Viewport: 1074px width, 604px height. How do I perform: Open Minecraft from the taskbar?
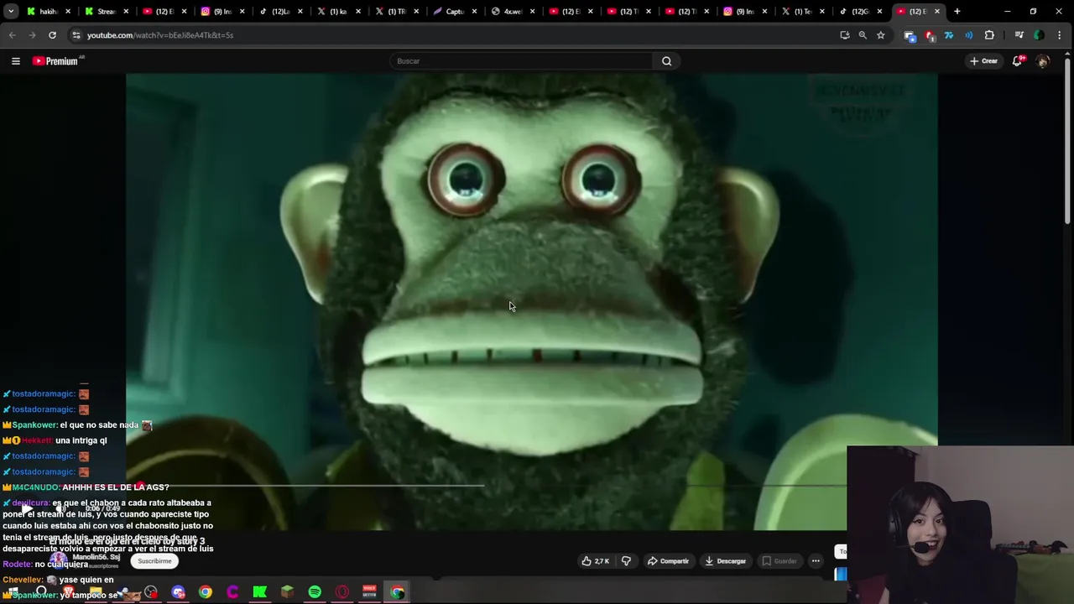point(287,592)
